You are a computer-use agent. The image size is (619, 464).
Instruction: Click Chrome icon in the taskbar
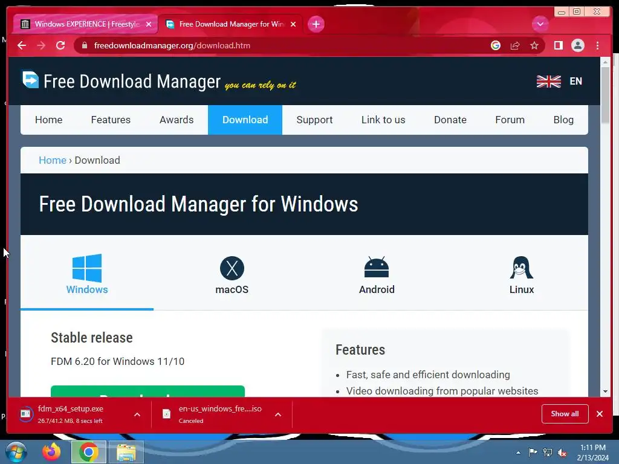[88, 452]
